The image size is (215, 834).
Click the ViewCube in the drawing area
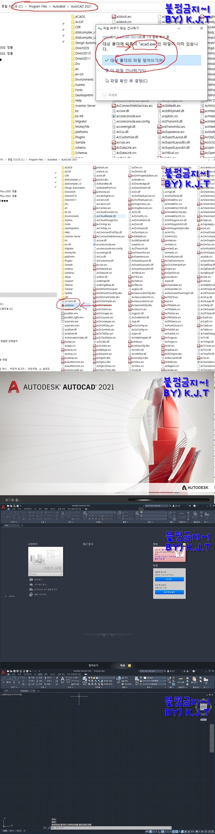[203, 707]
